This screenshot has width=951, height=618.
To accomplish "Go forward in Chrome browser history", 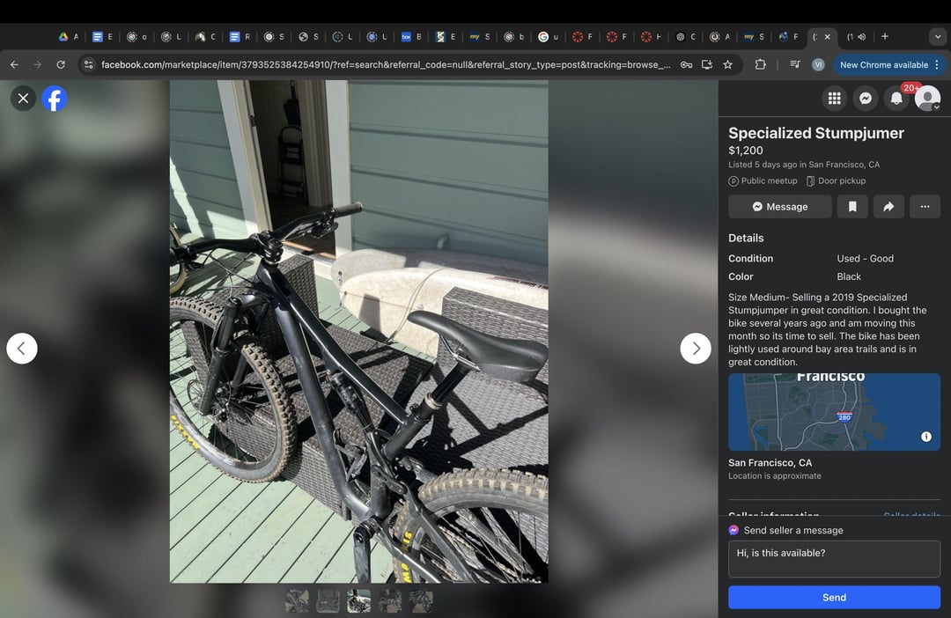I will tap(38, 64).
